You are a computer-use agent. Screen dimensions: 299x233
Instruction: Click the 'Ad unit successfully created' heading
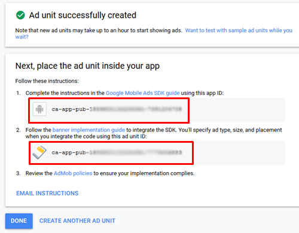tap(83, 15)
